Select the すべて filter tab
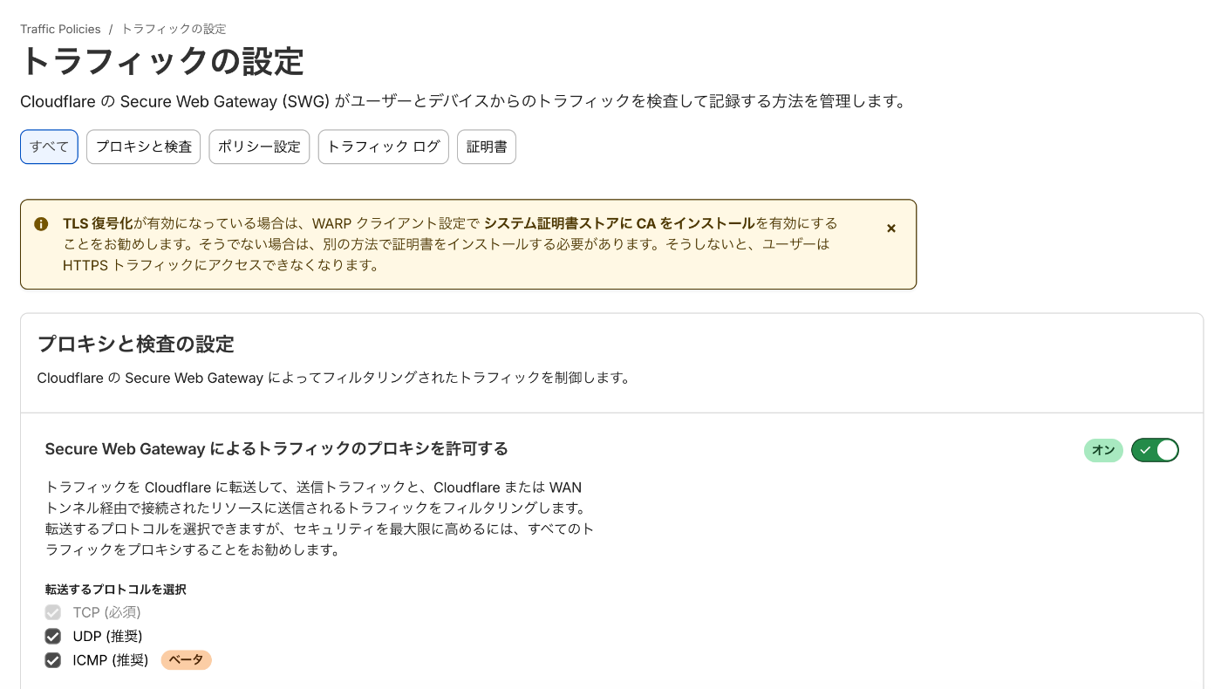The height and width of the screenshot is (689, 1221). tap(49, 147)
